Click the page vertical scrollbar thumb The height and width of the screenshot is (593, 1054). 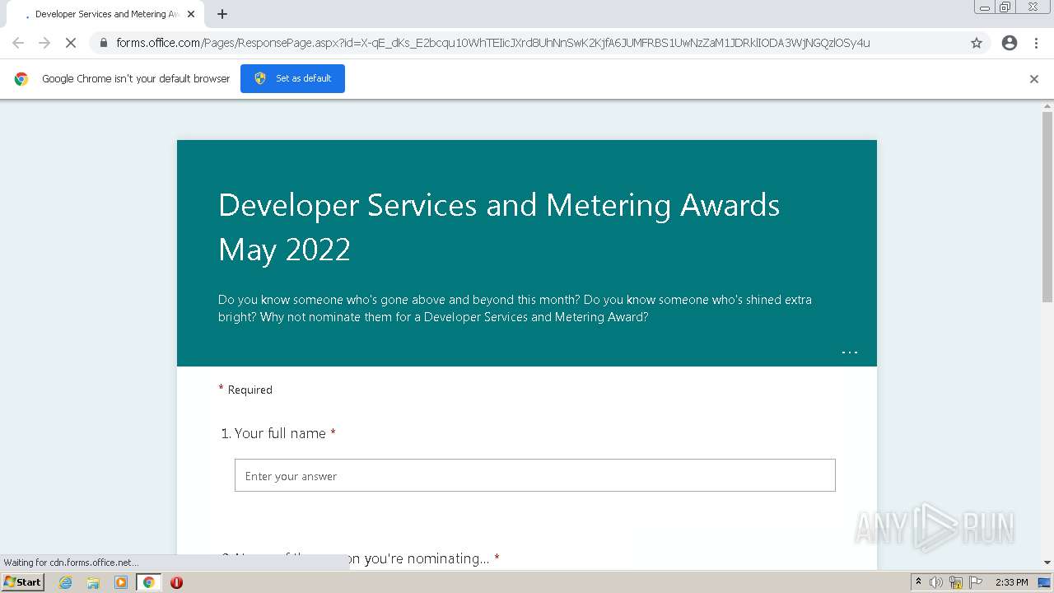pos(1047,206)
